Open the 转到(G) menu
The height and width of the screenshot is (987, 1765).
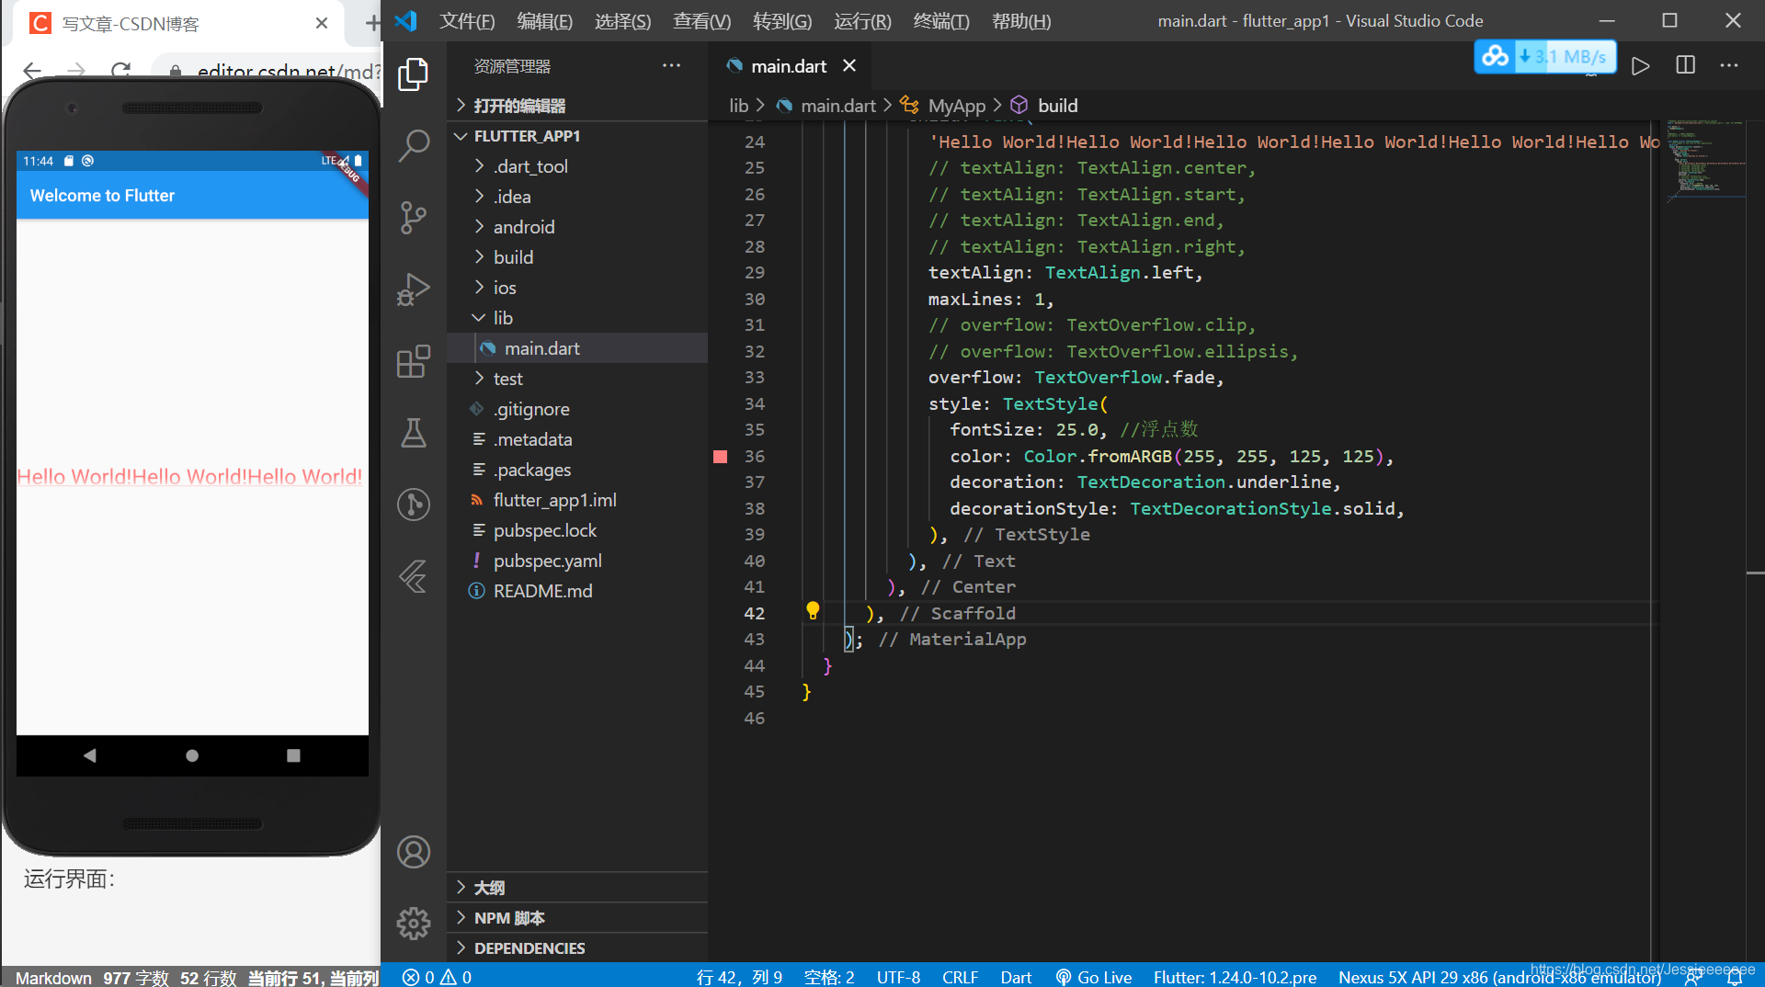click(782, 21)
